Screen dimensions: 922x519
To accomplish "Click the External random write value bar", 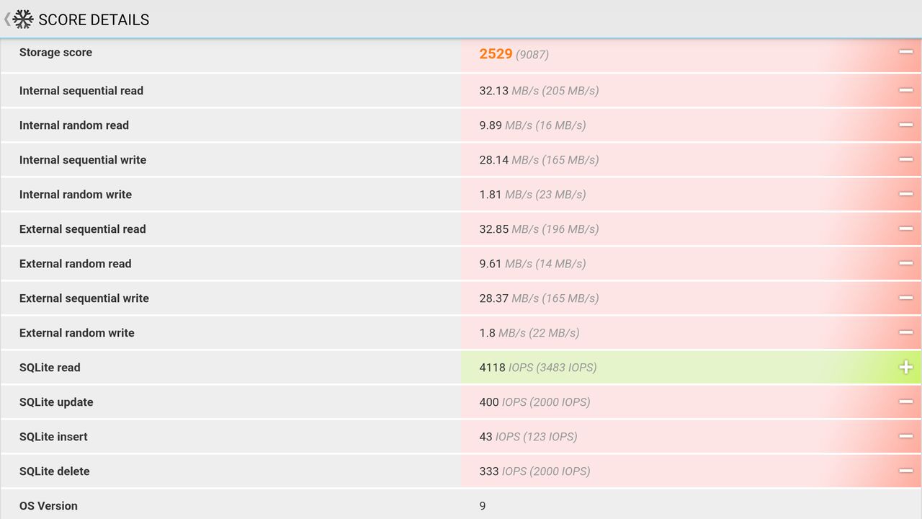I will [691, 333].
